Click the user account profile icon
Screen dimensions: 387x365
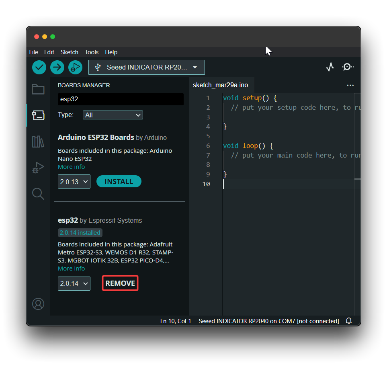(38, 304)
